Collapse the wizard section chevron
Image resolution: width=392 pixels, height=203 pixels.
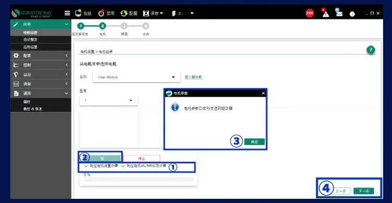[66, 24]
